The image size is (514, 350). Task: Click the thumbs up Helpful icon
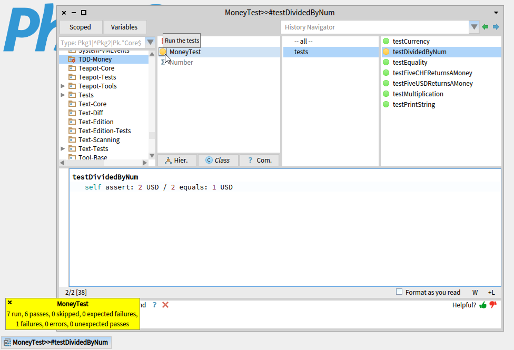(x=482, y=305)
